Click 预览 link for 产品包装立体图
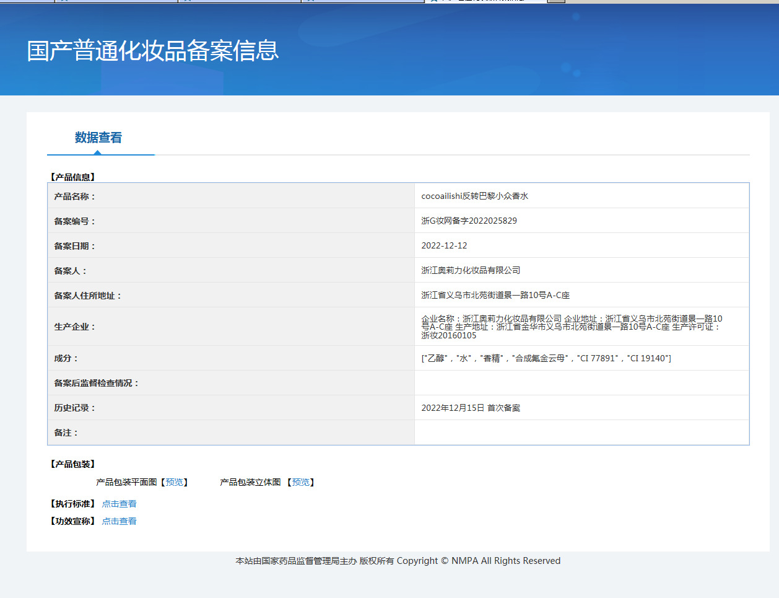The width and height of the screenshot is (779, 598). 300,482
